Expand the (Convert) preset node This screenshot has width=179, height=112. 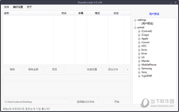pos(139,31)
